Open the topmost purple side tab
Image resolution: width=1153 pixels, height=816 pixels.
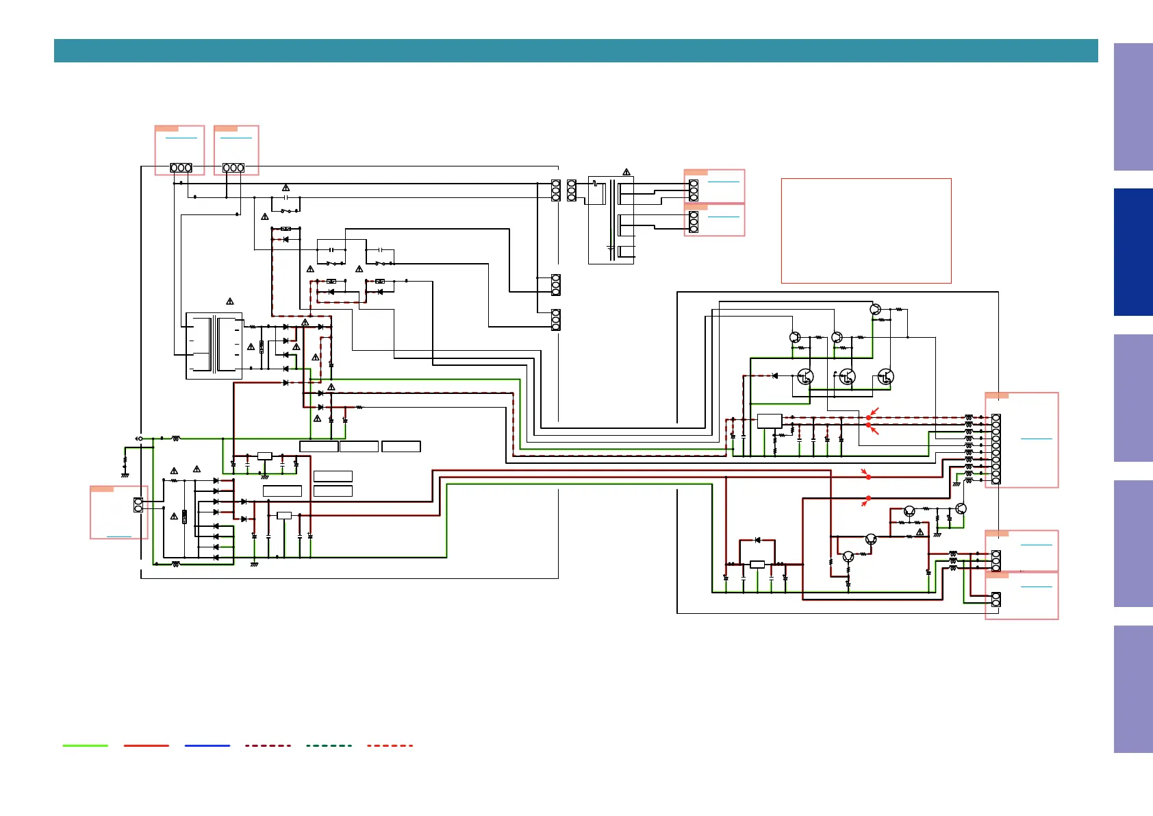pyautogui.click(x=1133, y=107)
